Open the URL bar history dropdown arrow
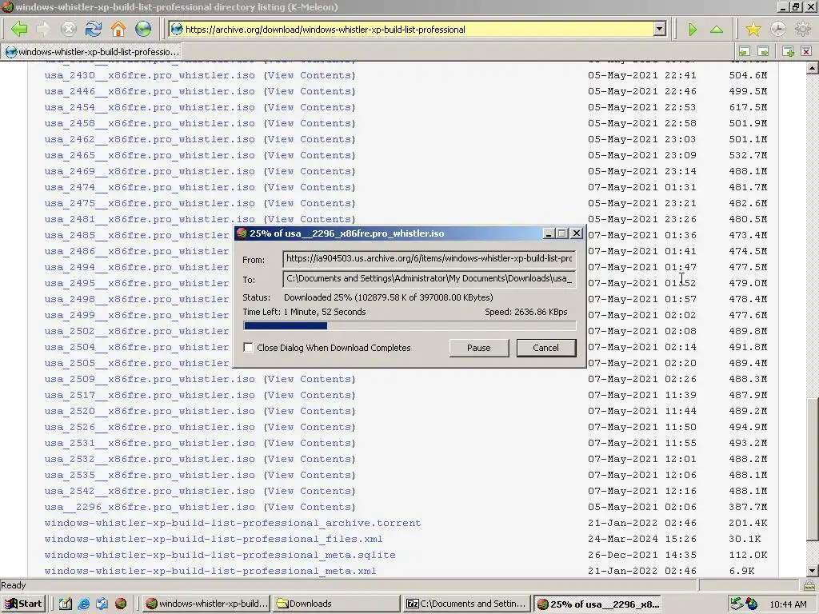The width and height of the screenshot is (819, 614). tap(660, 30)
